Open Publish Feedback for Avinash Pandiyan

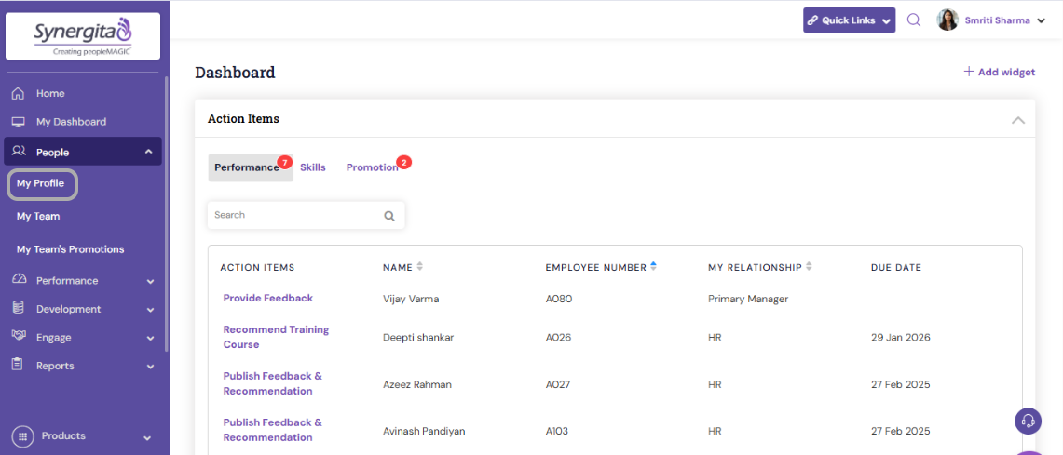273,429
